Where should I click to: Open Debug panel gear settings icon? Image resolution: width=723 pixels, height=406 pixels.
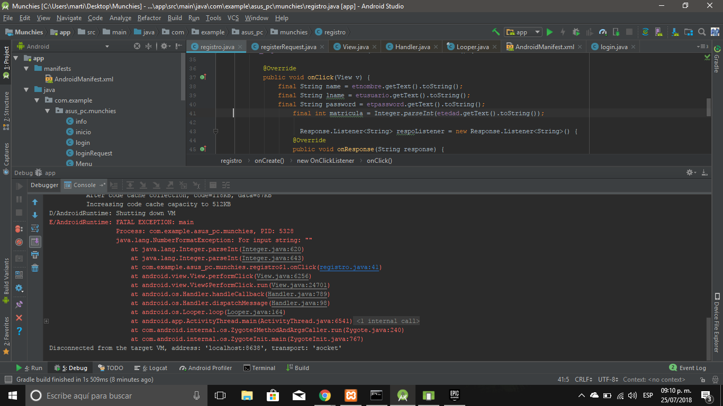691,172
